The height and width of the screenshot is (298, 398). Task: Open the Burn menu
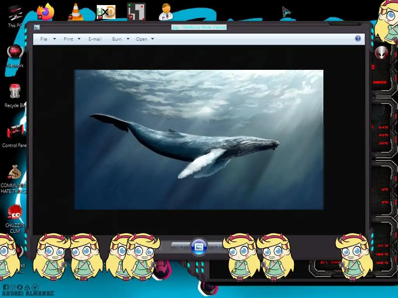[x=117, y=39]
